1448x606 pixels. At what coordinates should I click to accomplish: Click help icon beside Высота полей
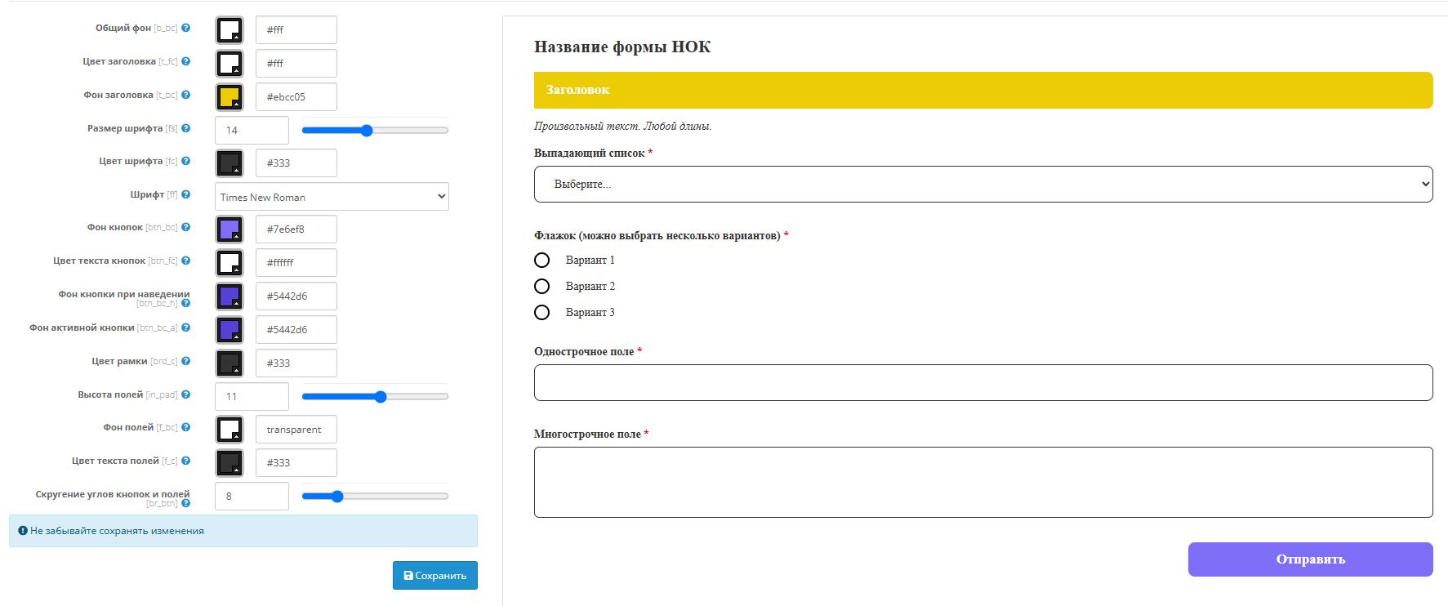pos(186,394)
